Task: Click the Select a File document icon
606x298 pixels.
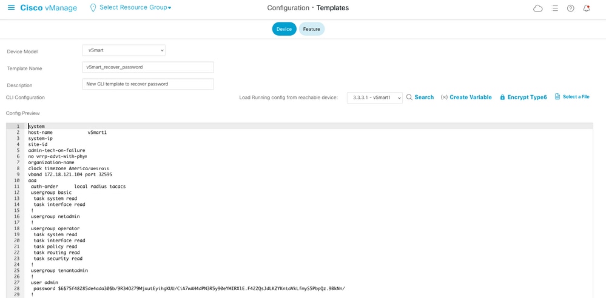Action: tap(557, 96)
